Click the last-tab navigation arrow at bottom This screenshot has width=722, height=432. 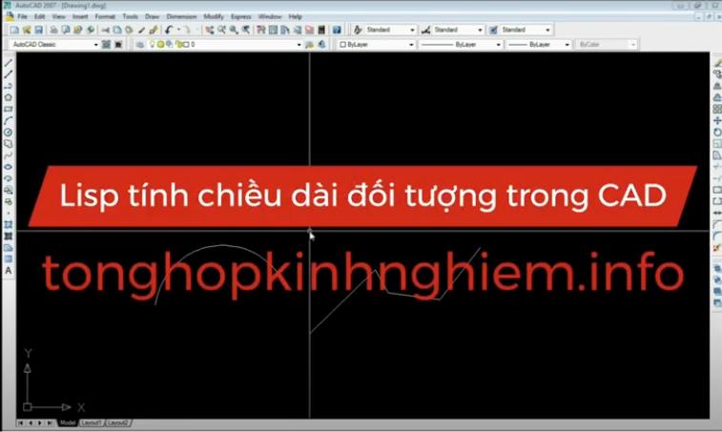[x=50, y=422]
